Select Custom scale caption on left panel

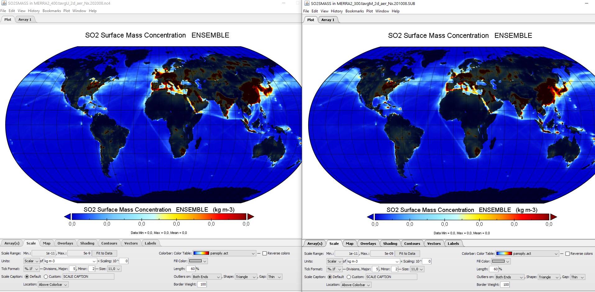[x=46, y=276]
